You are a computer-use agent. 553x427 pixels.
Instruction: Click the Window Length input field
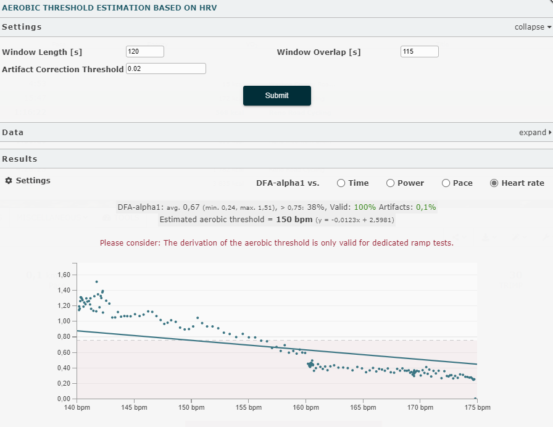[144, 51]
